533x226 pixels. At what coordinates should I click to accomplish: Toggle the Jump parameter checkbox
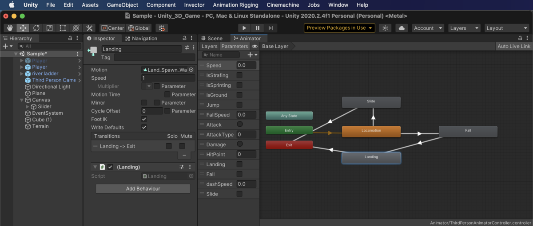239,105
